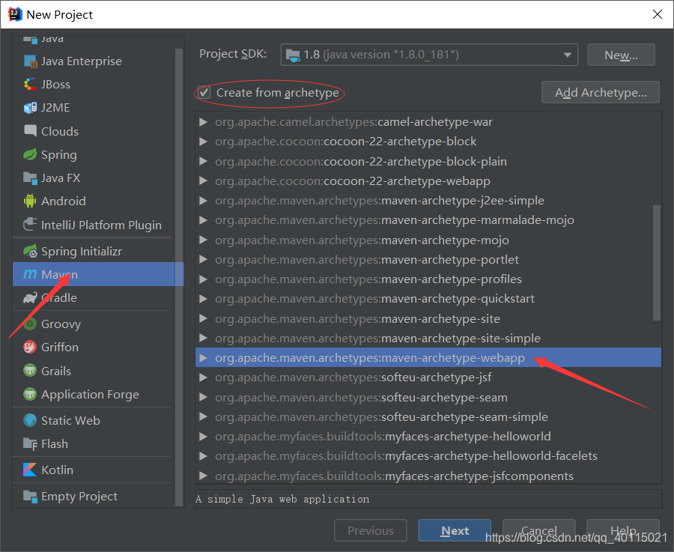The width and height of the screenshot is (674, 552).
Task: Select cocoon-22-archetype-block-plain row
Action: (428, 161)
